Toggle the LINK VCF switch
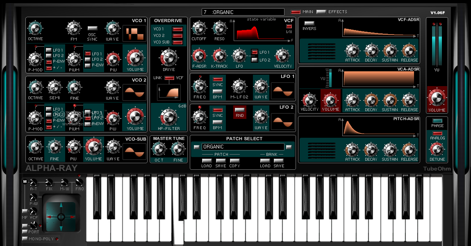This screenshot has width=471, height=246. (x=169, y=78)
